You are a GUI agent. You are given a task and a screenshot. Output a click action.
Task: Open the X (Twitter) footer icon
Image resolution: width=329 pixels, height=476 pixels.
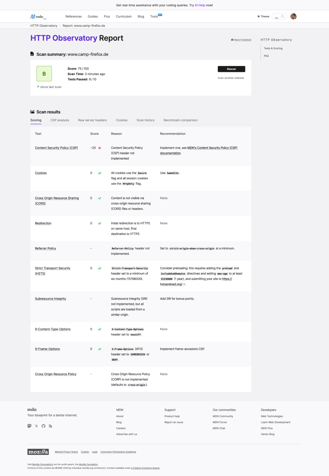coord(37,426)
